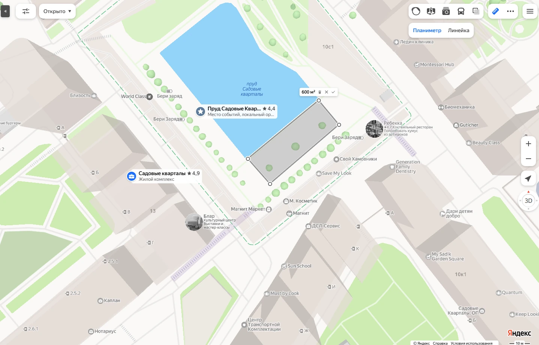
Task: Click Ребекка restaurant photo thumbnail
Action: click(x=374, y=129)
